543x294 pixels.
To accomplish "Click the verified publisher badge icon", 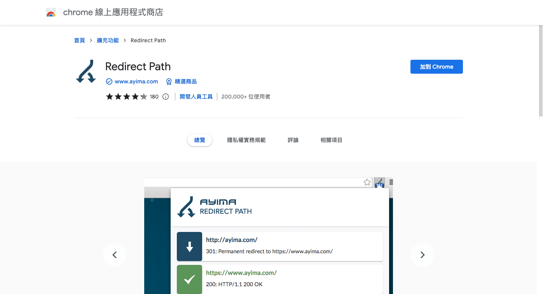I will coord(109,81).
